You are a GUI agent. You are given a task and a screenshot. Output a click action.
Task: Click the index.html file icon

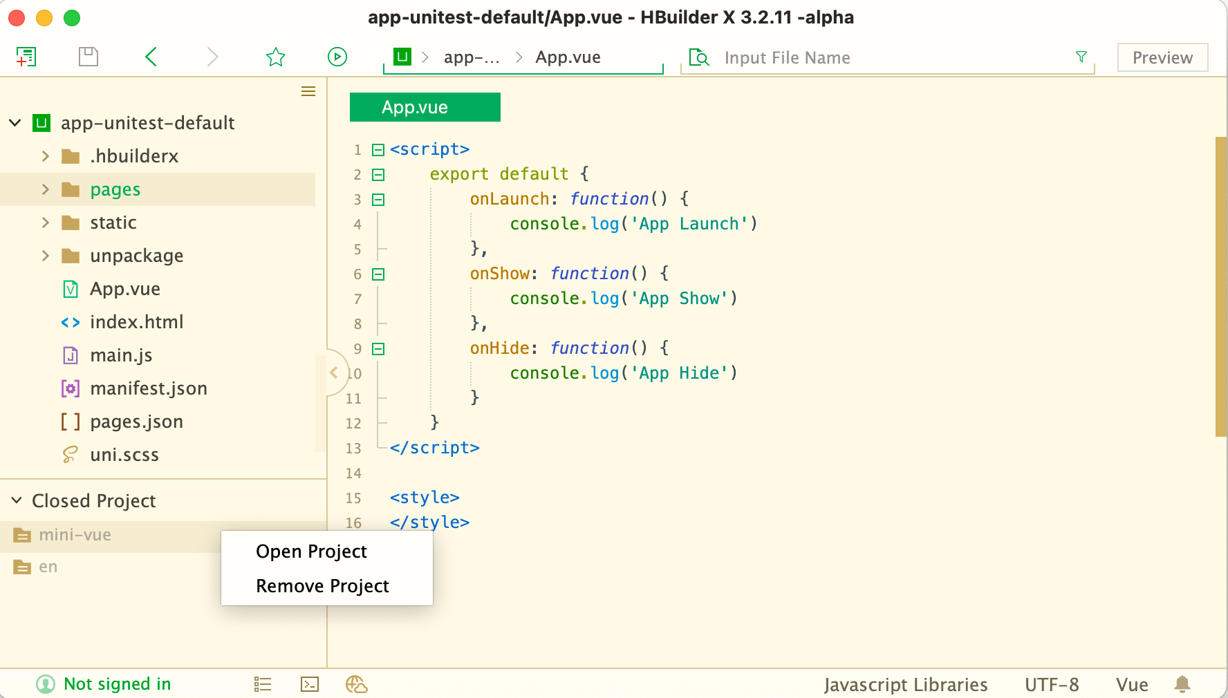click(x=71, y=322)
